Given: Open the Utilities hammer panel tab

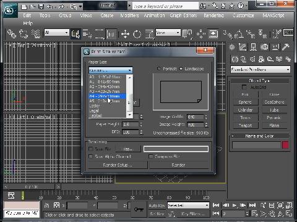Looking at the screenshot, I should pos(286,47).
